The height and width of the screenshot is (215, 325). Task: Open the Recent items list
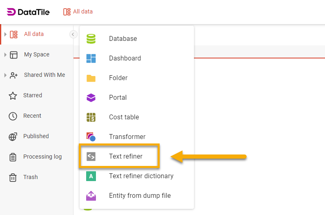tap(32, 116)
